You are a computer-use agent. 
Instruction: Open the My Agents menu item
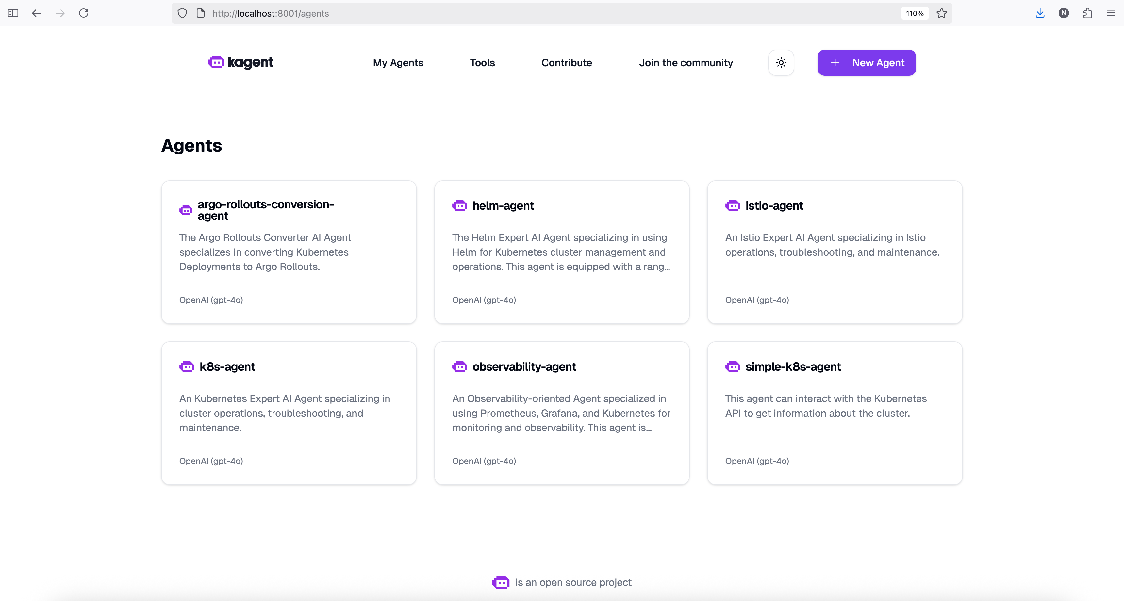tap(398, 62)
